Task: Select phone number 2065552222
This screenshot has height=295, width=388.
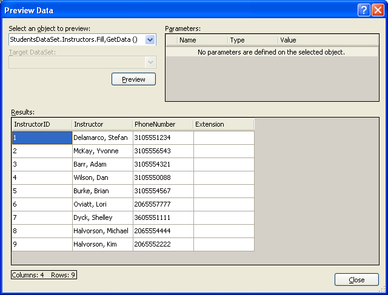Action: [x=162, y=244]
